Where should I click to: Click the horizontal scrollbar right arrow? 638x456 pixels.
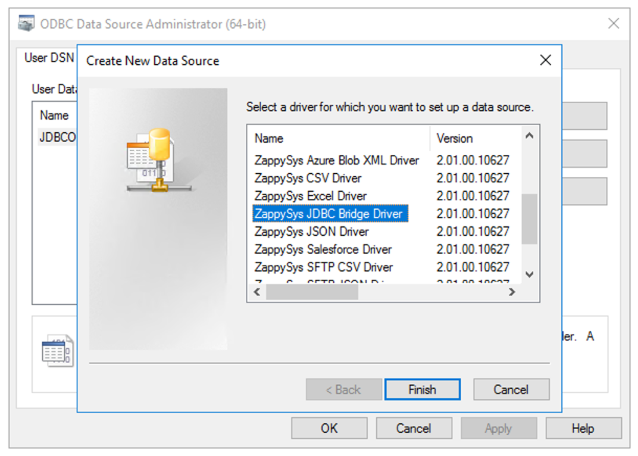coord(512,292)
